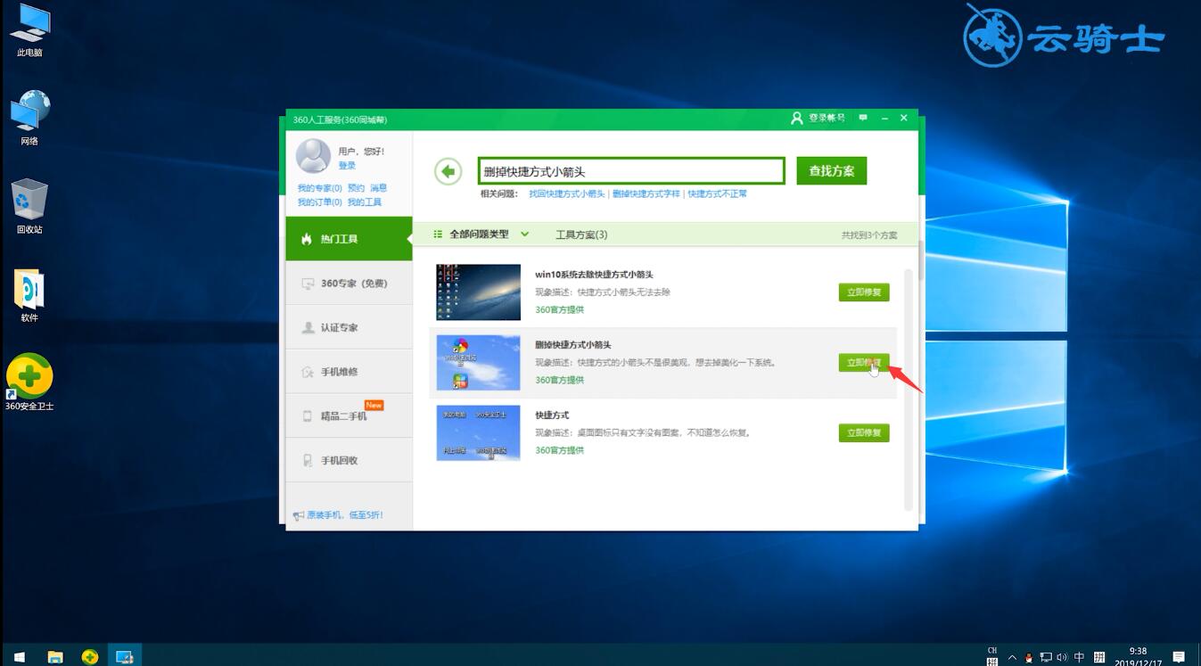Open 我的订单(0) link
This screenshot has width=1201, height=666.
pos(320,202)
